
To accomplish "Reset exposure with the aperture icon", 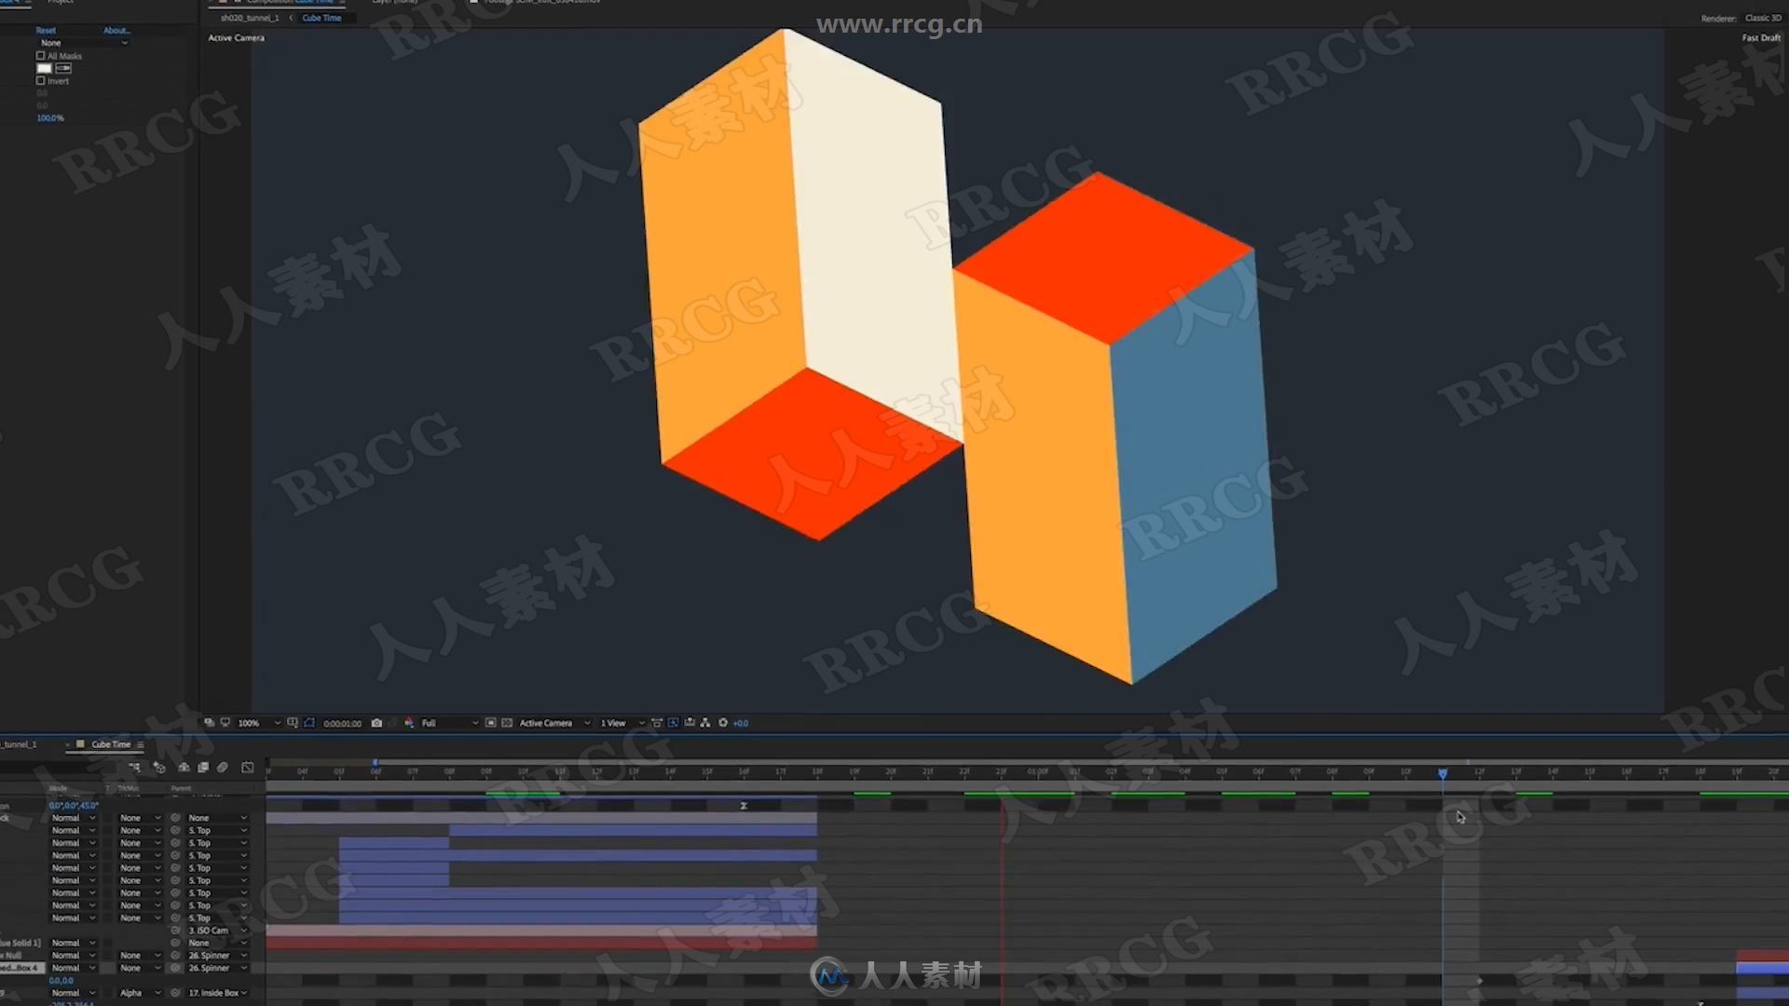I will click(x=722, y=723).
